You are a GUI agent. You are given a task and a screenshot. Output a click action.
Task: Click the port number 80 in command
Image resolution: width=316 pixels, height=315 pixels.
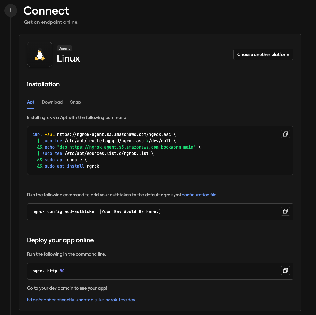(x=62, y=271)
